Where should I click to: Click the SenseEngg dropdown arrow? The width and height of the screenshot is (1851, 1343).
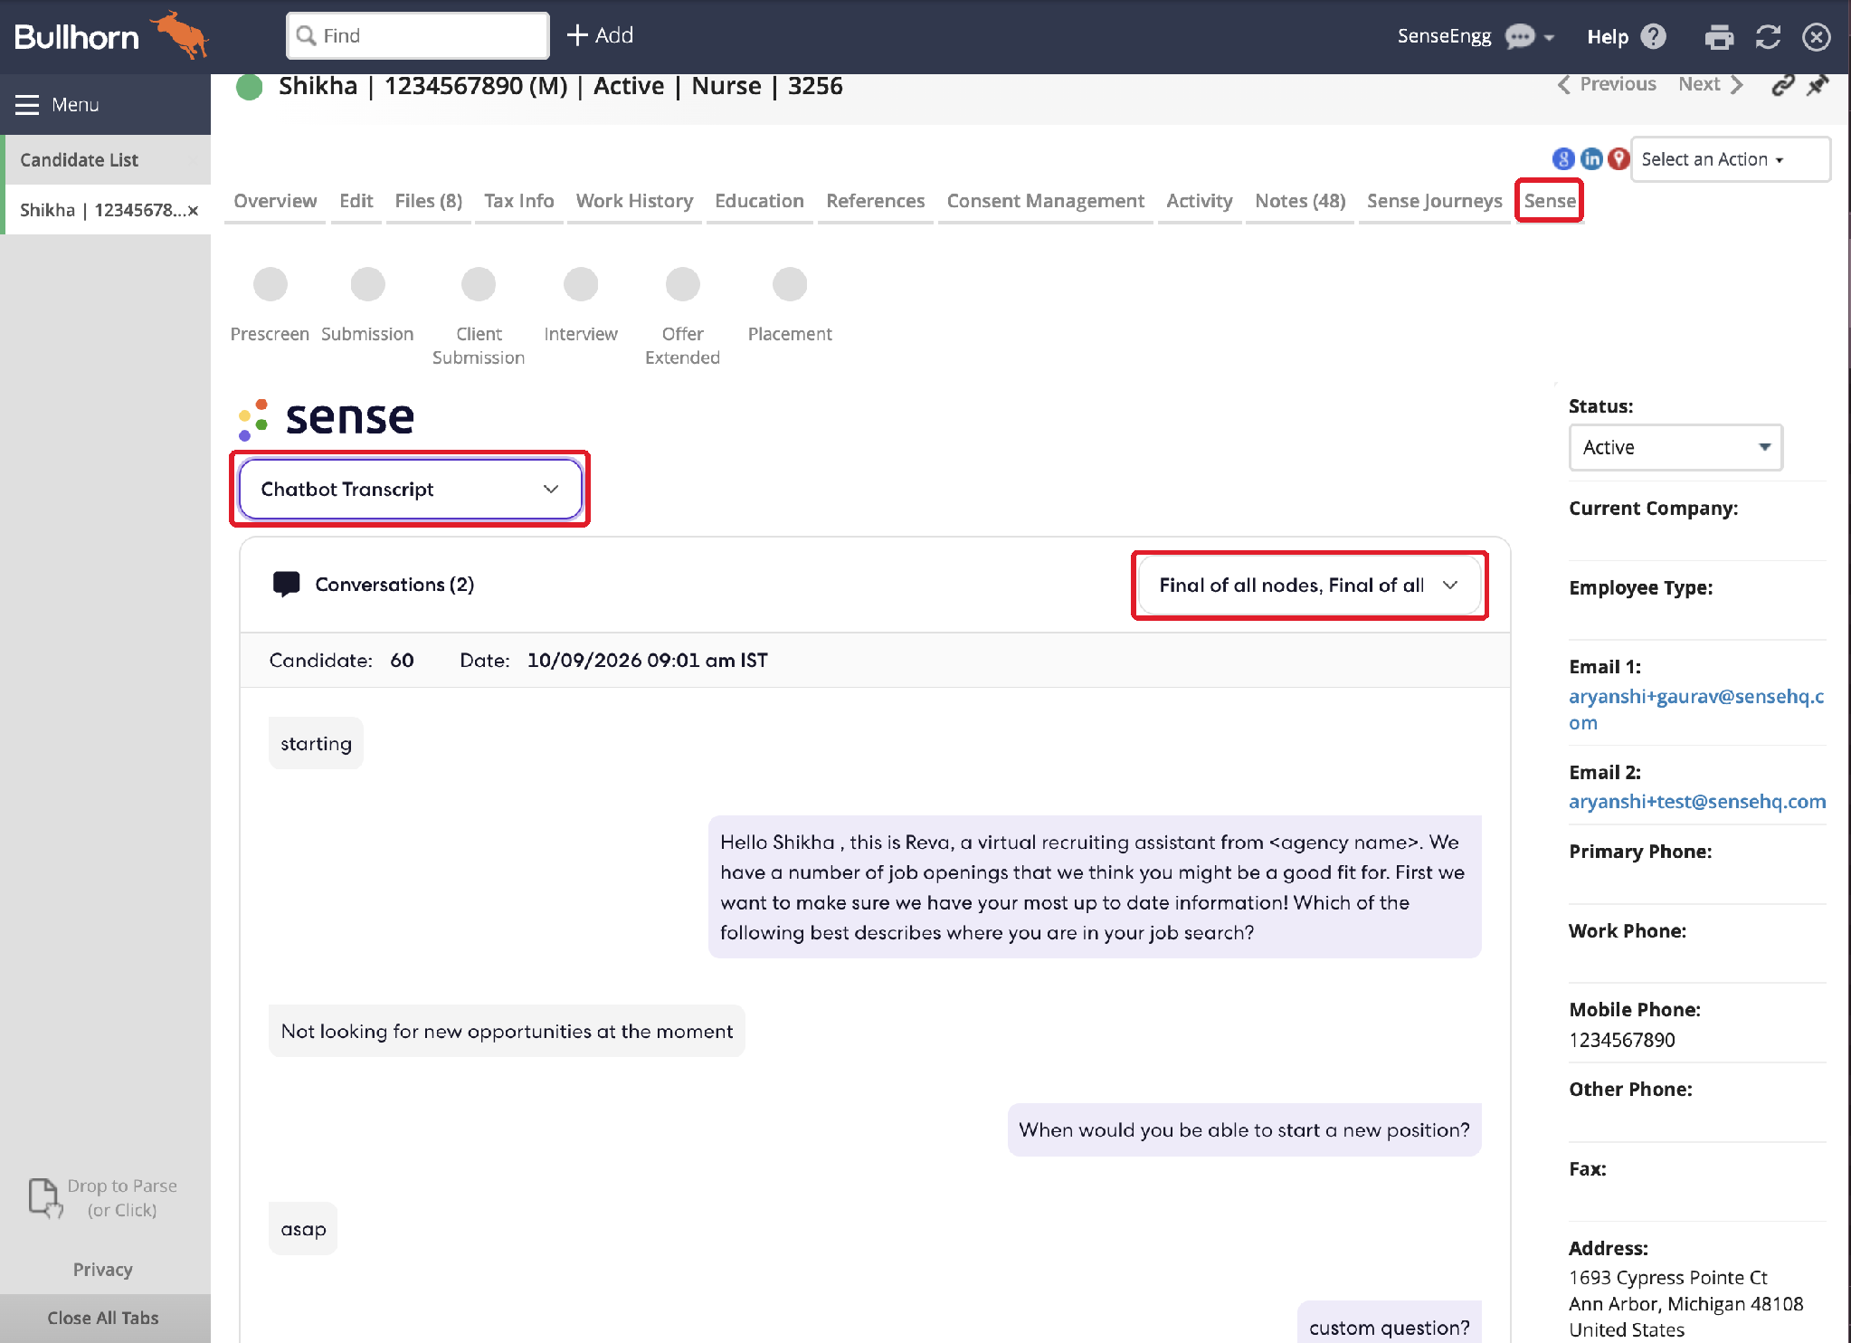(1549, 38)
